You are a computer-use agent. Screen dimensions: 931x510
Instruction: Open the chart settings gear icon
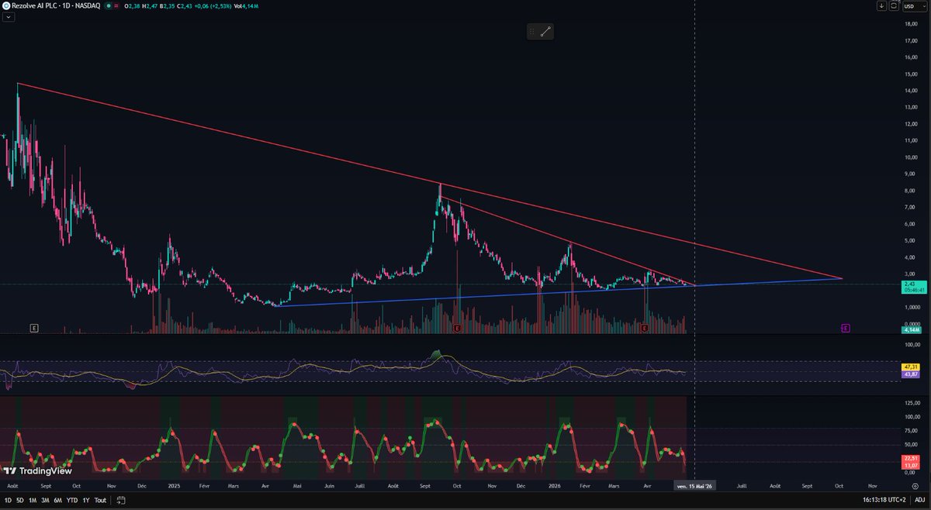click(x=915, y=484)
